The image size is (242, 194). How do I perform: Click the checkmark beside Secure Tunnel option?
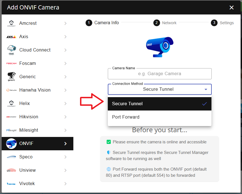coord(204,104)
